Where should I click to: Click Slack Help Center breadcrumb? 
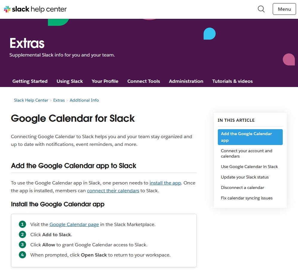[31, 100]
